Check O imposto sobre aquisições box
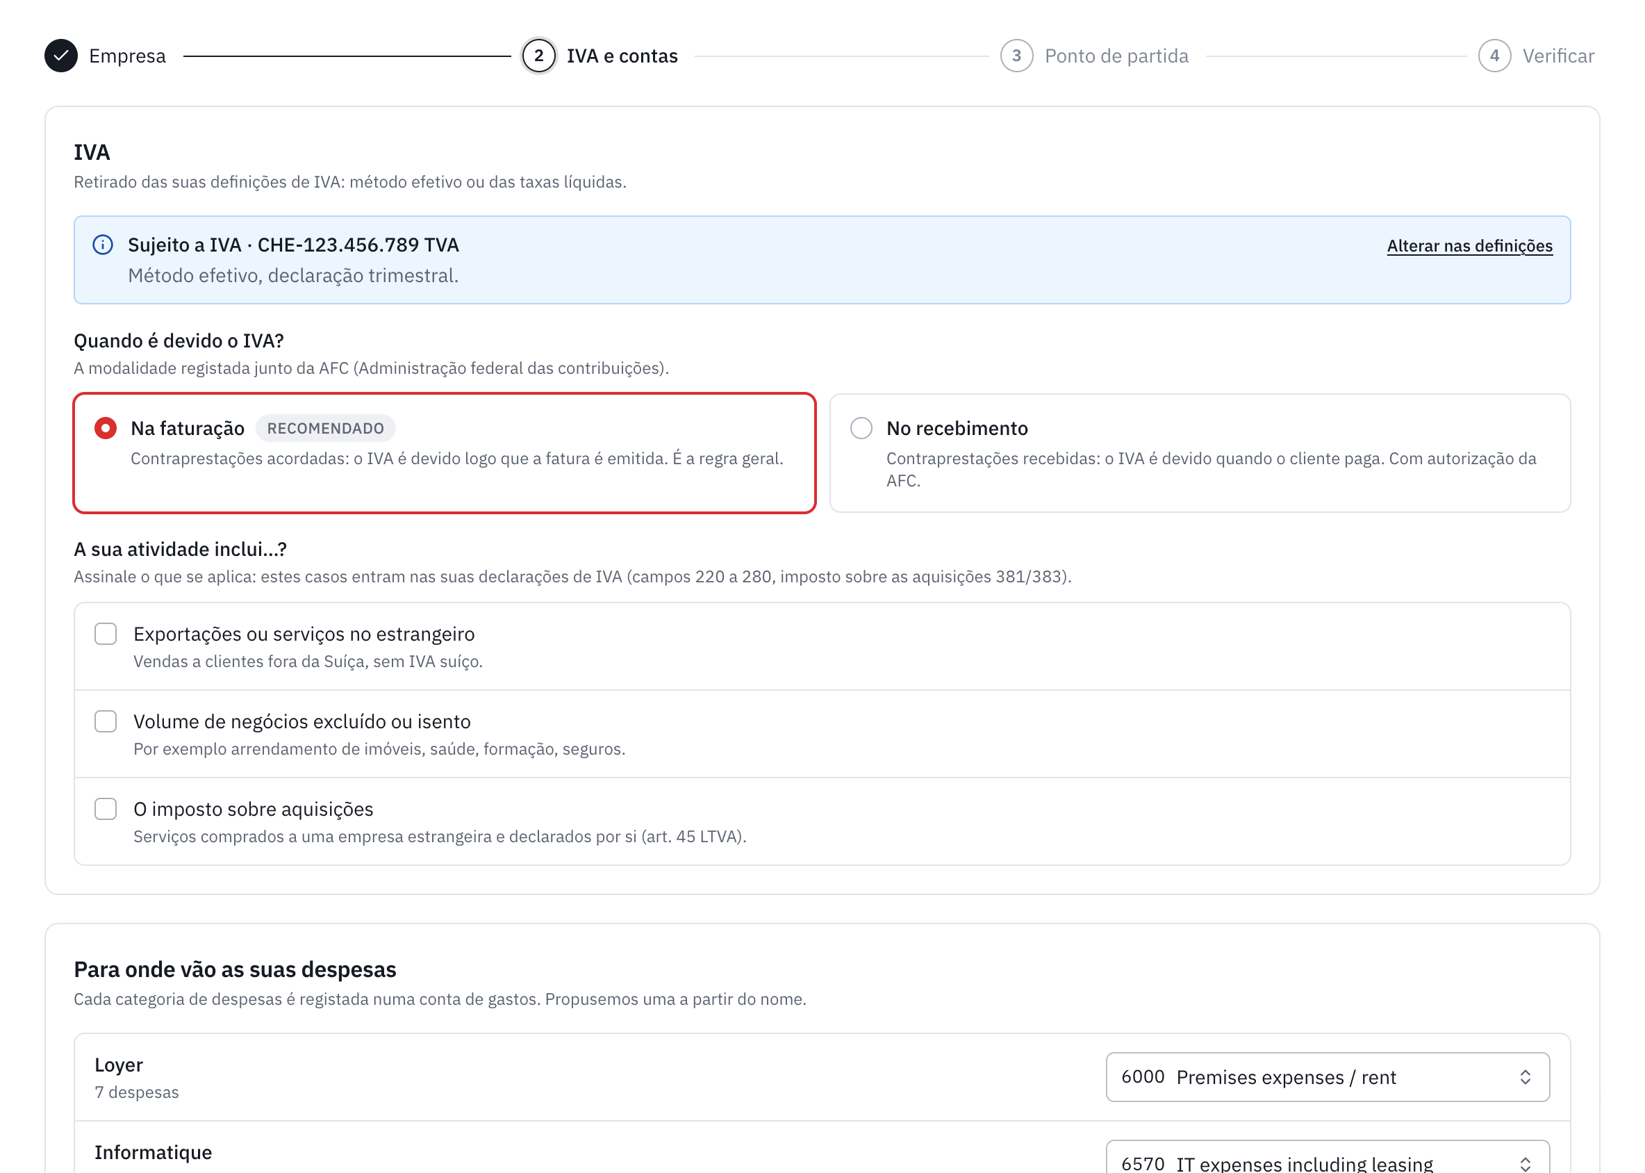 (106, 809)
